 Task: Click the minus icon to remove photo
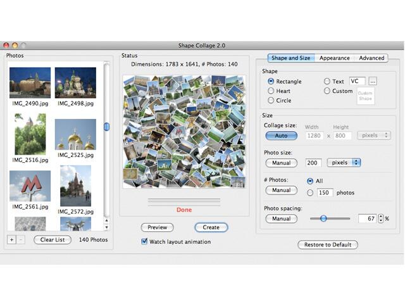click(21, 240)
